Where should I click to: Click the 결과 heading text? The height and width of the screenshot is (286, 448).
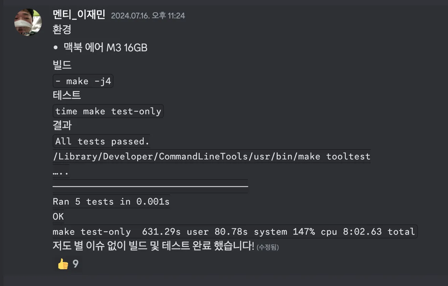click(62, 125)
